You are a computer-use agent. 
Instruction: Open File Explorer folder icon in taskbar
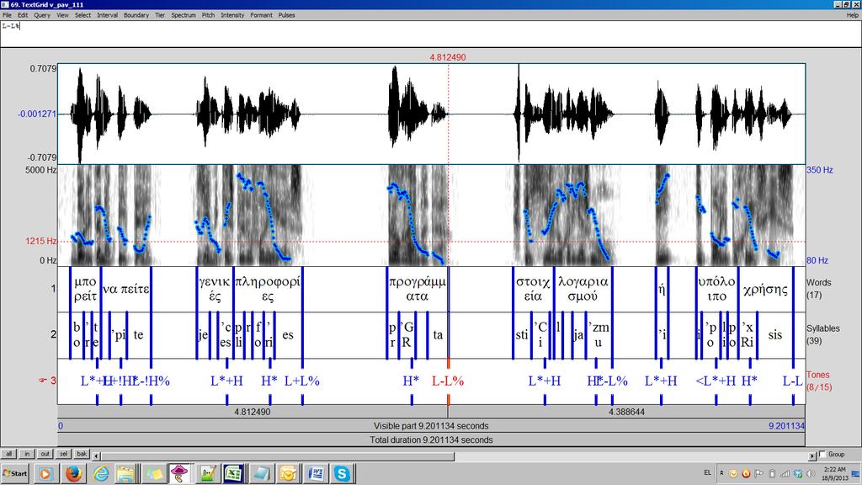pyautogui.click(x=126, y=473)
